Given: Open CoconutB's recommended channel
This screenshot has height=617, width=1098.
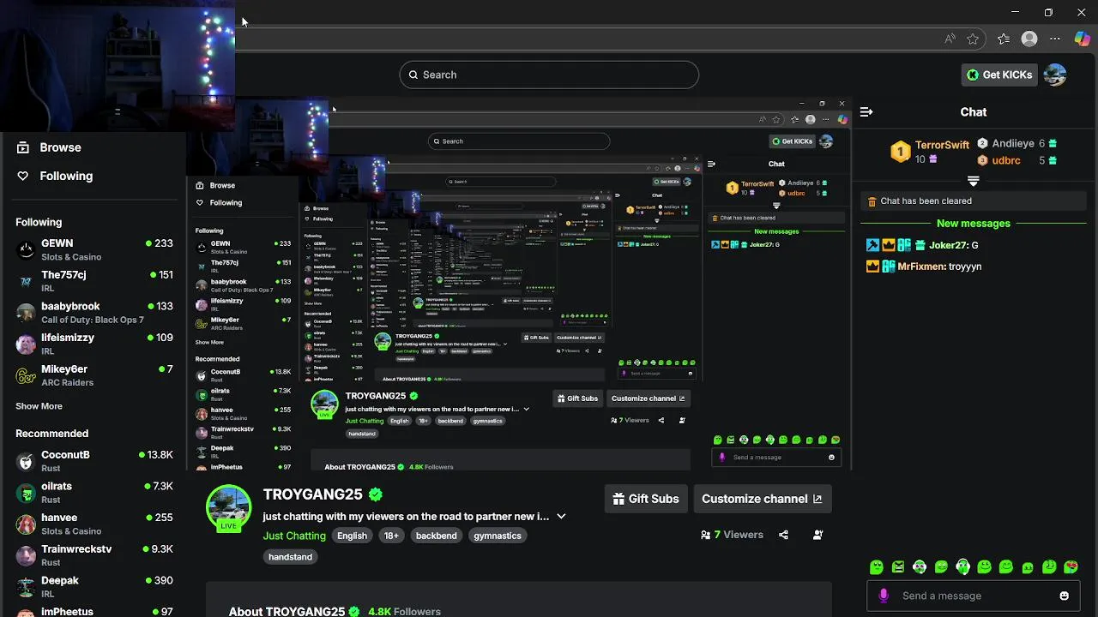Looking at the screenshot, I should click(x=94, y=461).
